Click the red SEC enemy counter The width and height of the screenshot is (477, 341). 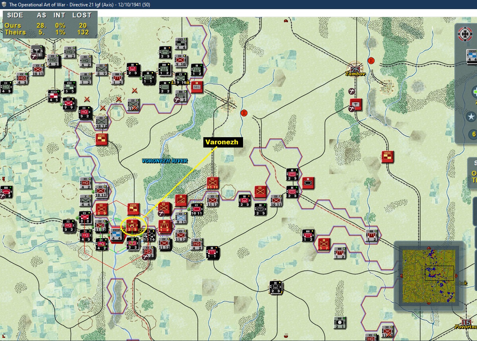tap(197, 87)
